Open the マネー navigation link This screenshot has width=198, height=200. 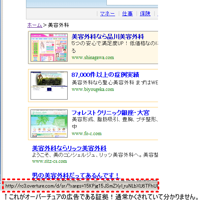click(x=107, y=14)
